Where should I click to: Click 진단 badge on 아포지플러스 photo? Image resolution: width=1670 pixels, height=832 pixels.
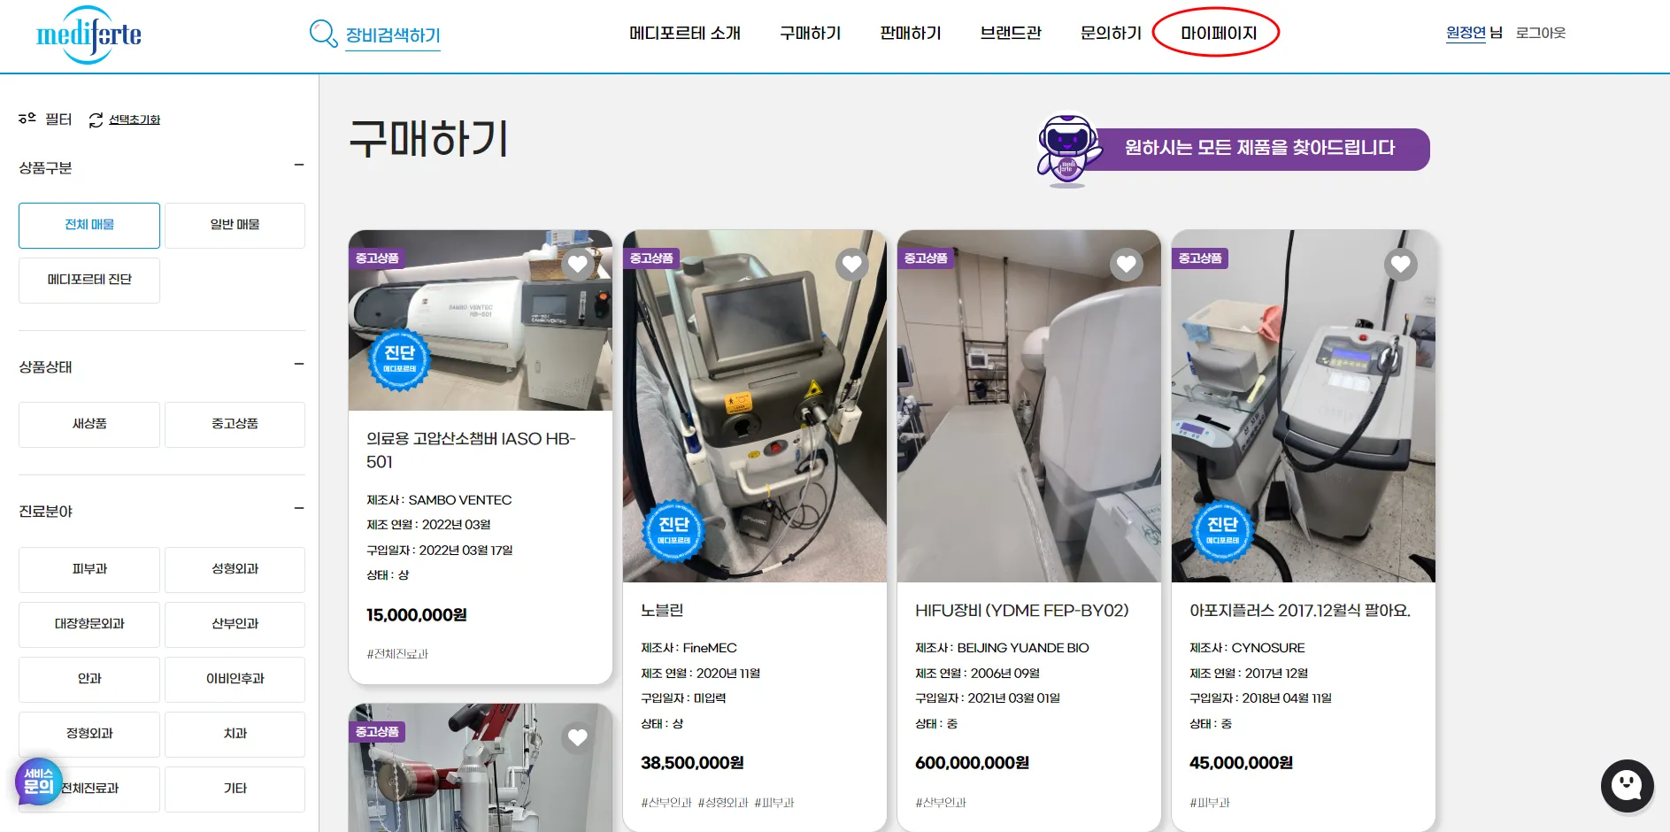pos(1222,532)
